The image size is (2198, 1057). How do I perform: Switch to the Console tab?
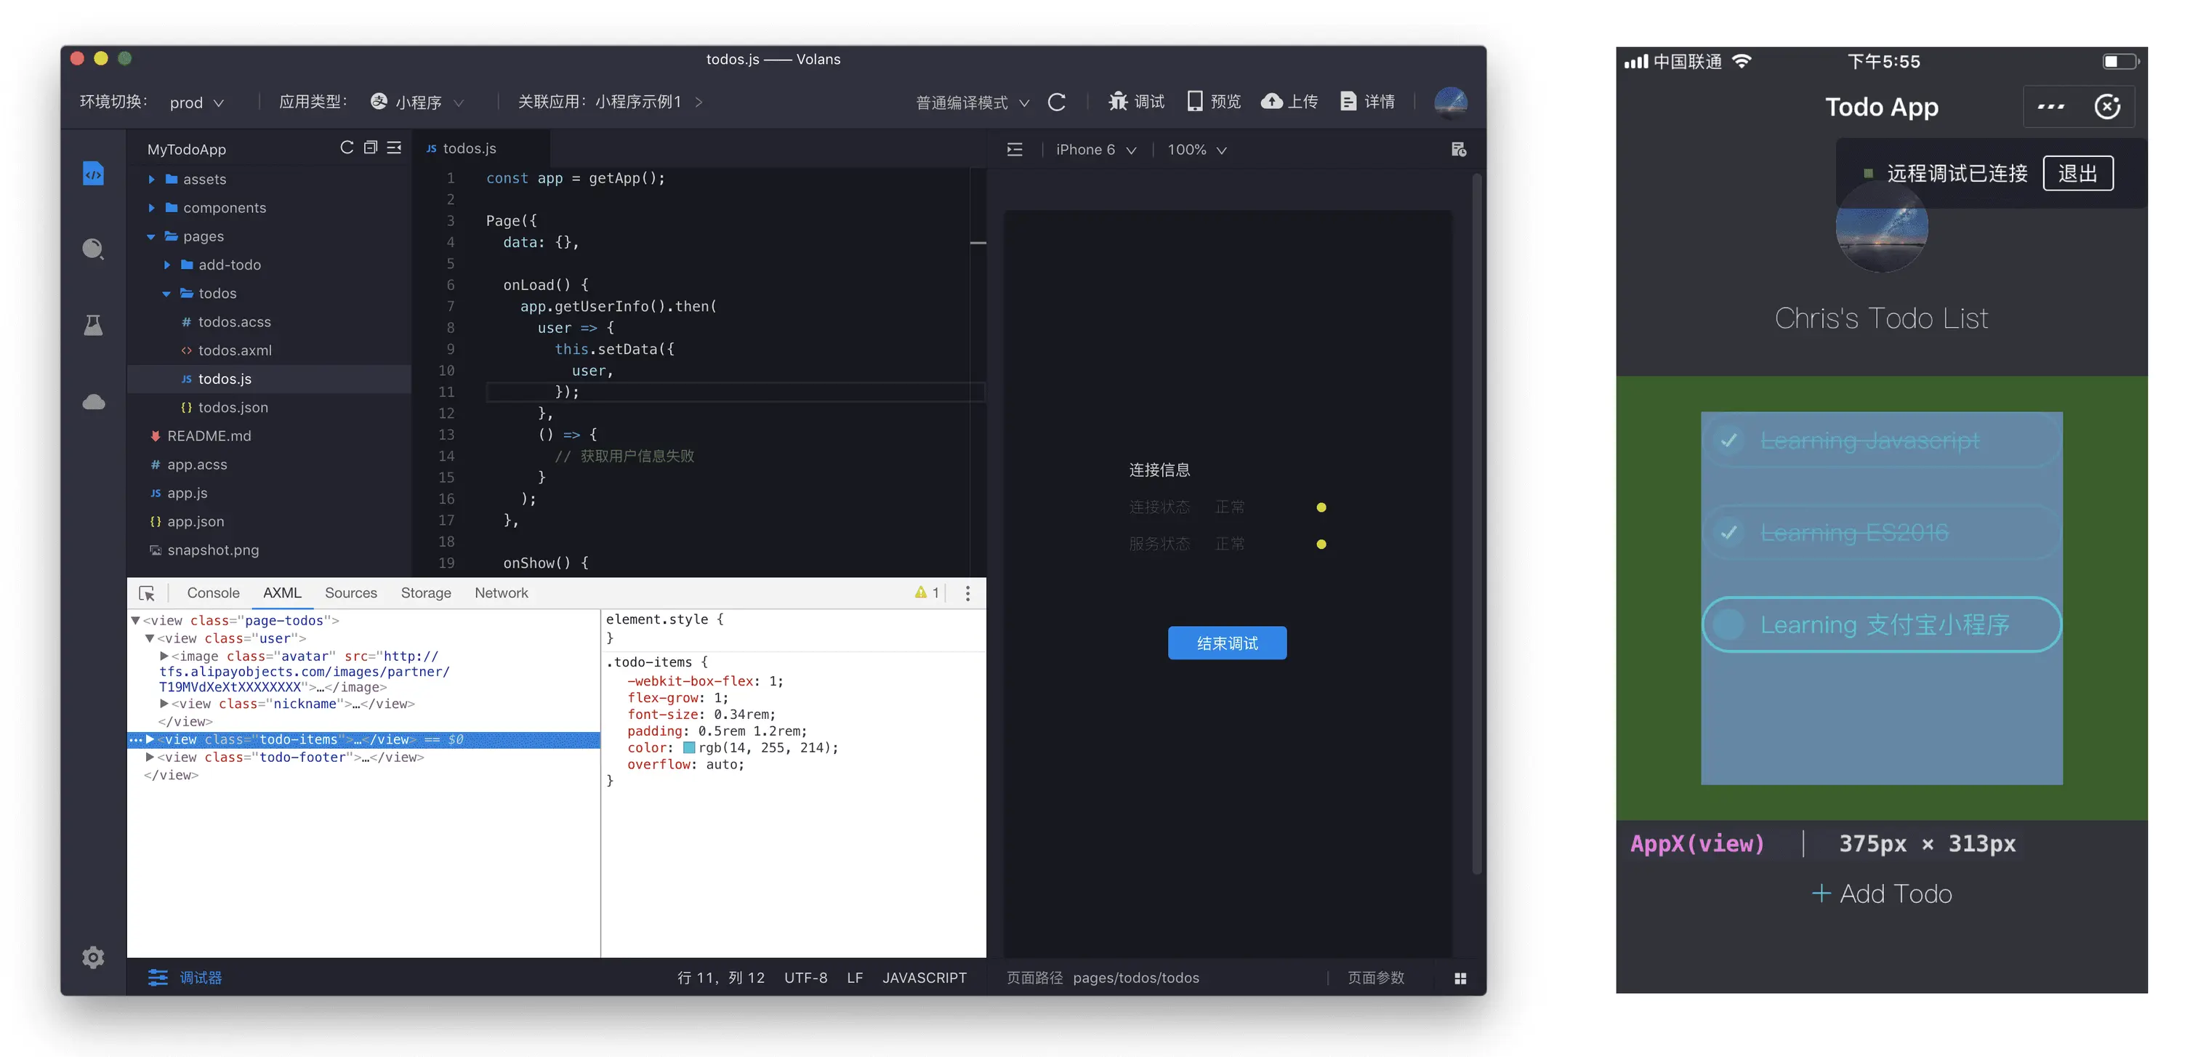(x=212, y=593)
